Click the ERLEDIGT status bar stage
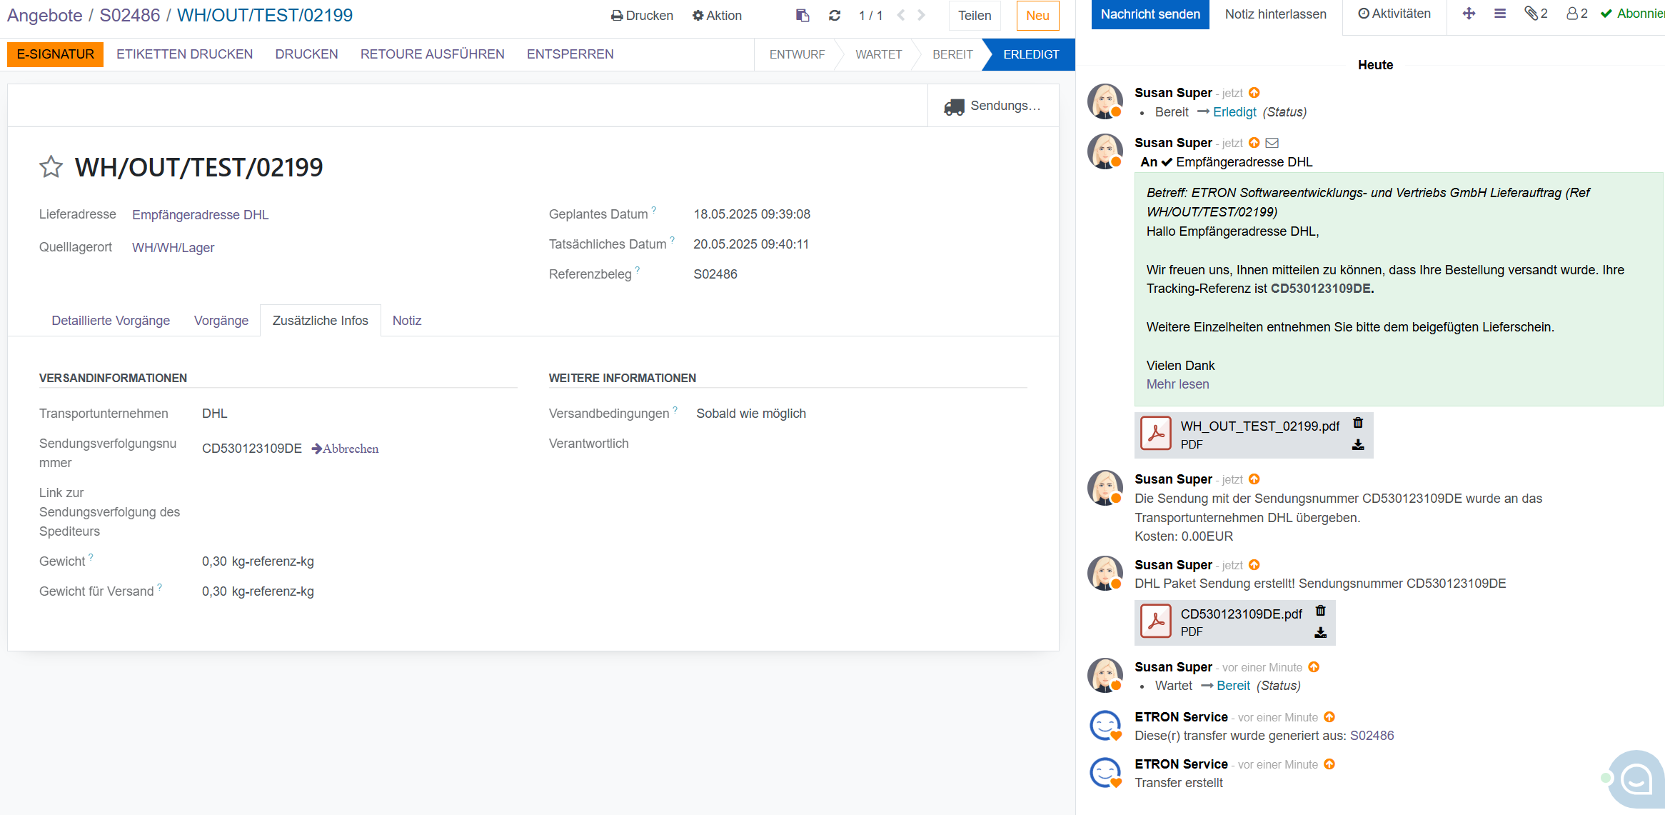Screen dimensions: 1665x815 1030,54
